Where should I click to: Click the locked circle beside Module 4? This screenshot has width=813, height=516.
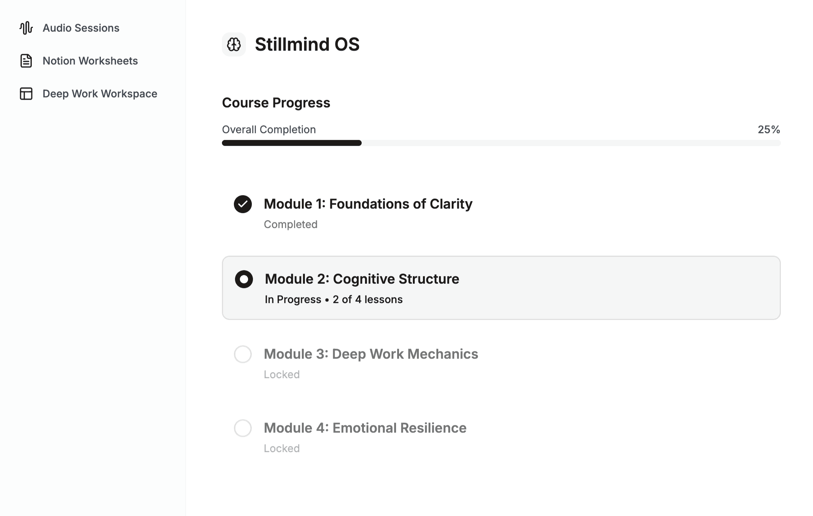click(243, 428)
